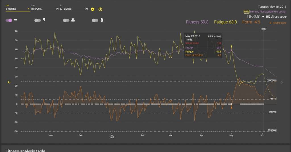Viewport: 291px width, 152px height.
Task: Open the yellow help question-mark icon
Action: (x=100, y=9)
